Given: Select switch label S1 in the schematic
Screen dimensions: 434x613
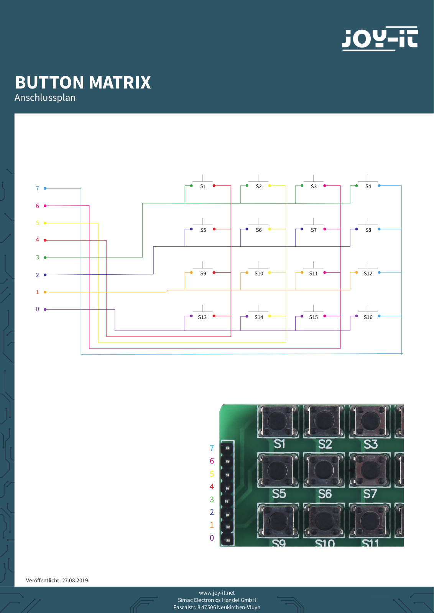Looking at the screenshot, I should (x=203, y=187).
